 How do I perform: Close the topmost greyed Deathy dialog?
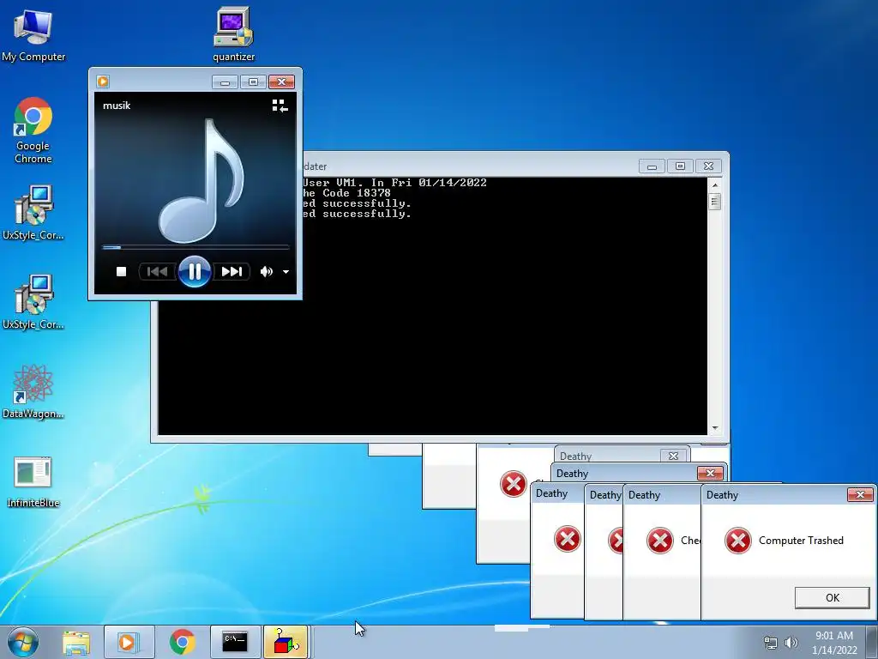click(674, 456)
